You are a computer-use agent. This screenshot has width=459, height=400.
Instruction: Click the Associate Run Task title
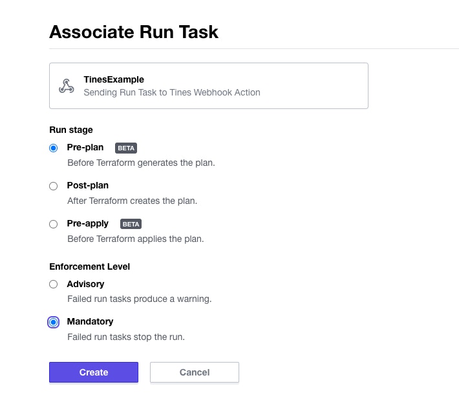[x=134, y=32]
